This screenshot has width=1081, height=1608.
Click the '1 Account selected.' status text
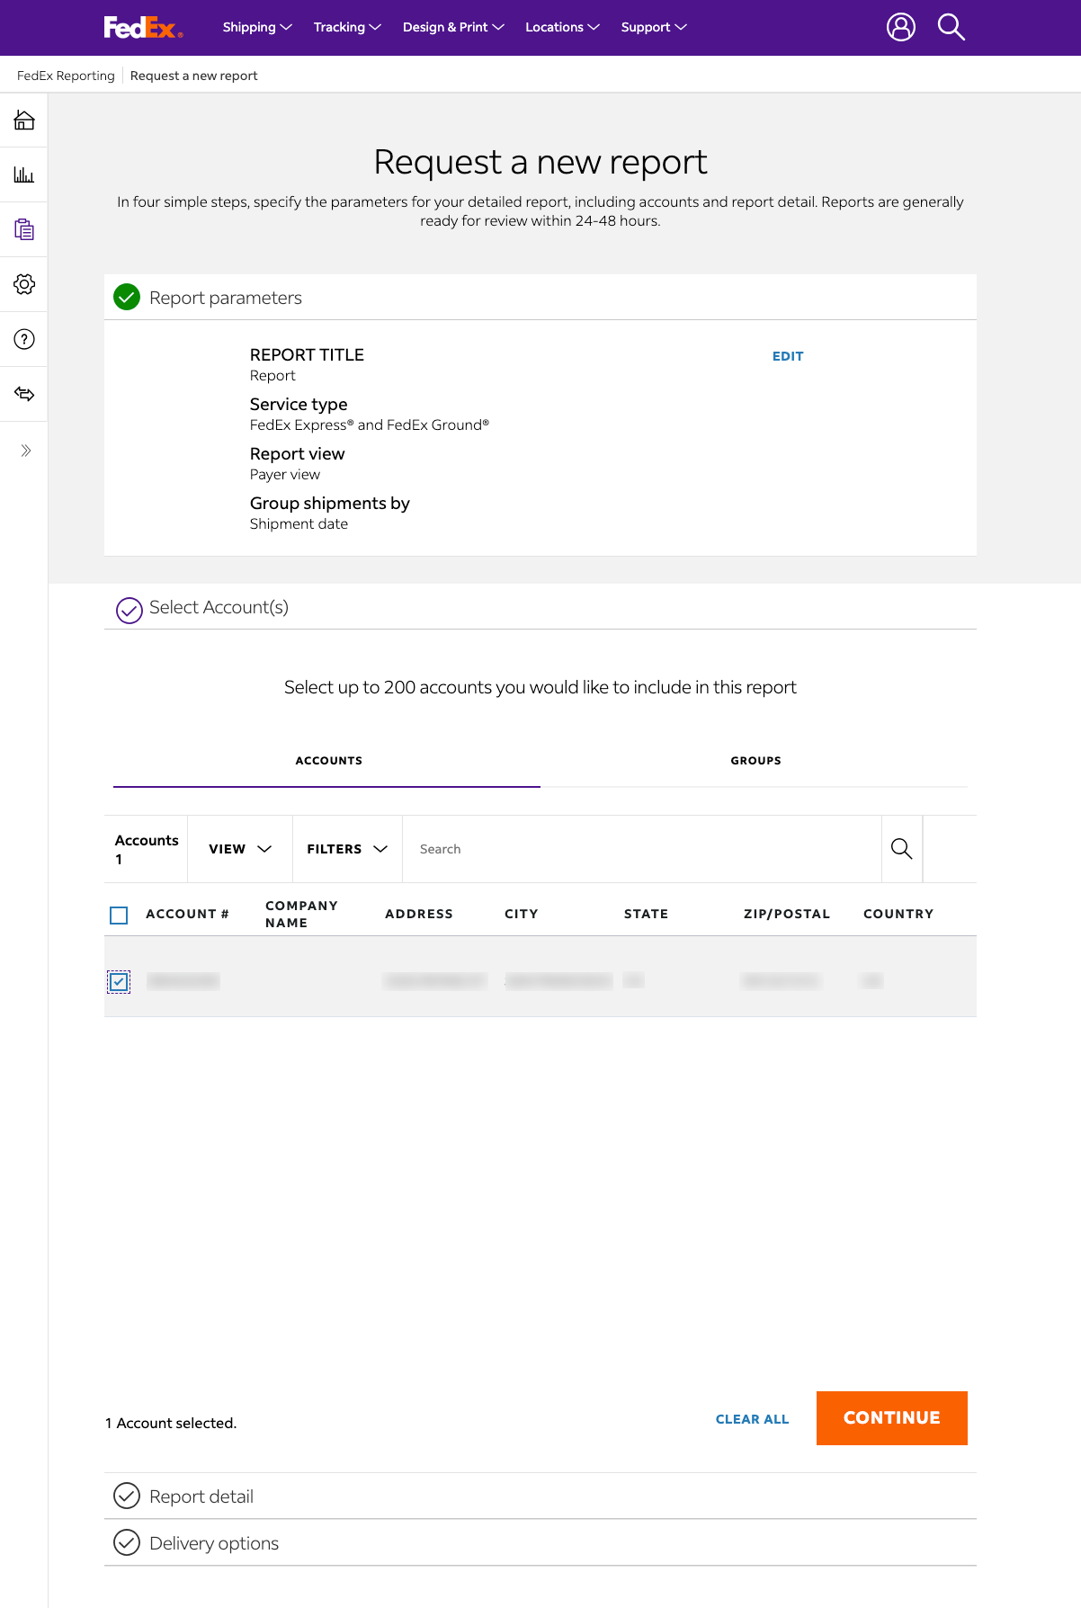pos(171,1423)
